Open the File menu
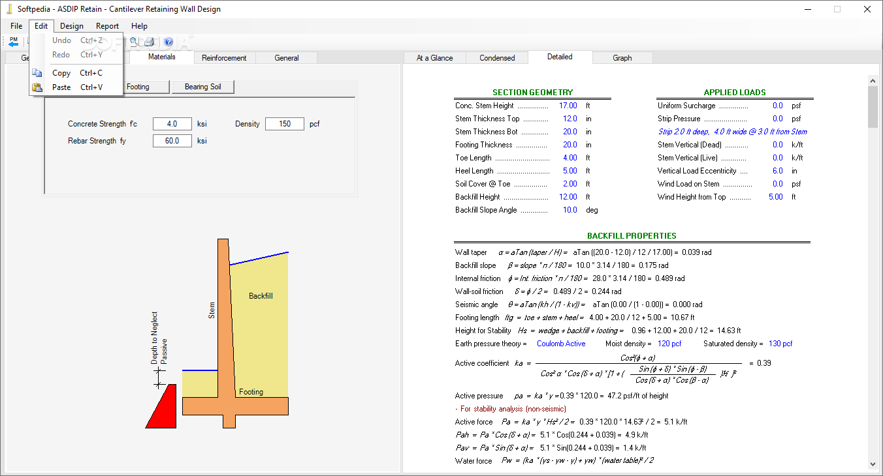883x476 pixels. (x=16, y=26)
